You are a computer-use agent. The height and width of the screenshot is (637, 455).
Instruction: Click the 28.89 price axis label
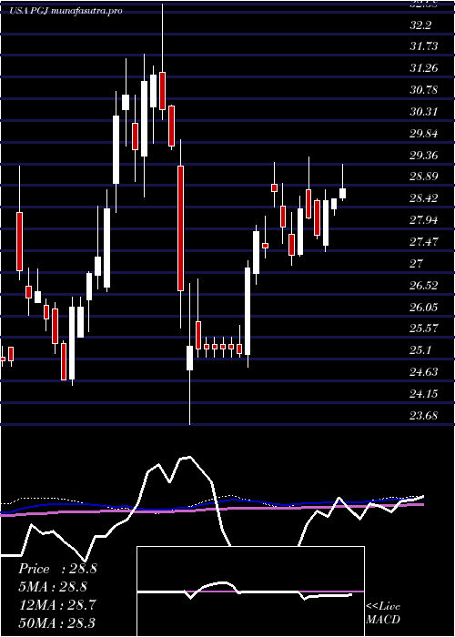424,177
